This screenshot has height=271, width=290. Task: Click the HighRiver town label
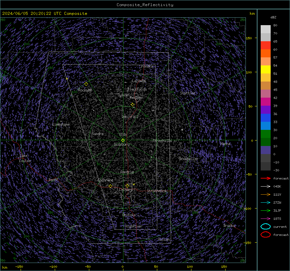133,226
